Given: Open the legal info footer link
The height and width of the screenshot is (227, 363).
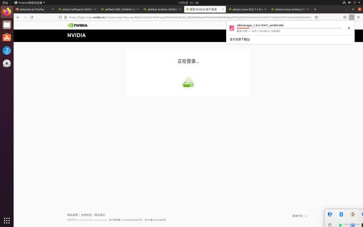Looking at the screenshot, I should tap(86, 215).
